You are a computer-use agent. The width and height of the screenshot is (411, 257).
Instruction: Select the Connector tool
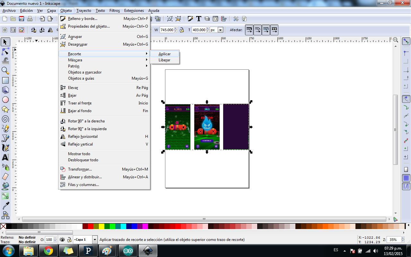(5, 215)
